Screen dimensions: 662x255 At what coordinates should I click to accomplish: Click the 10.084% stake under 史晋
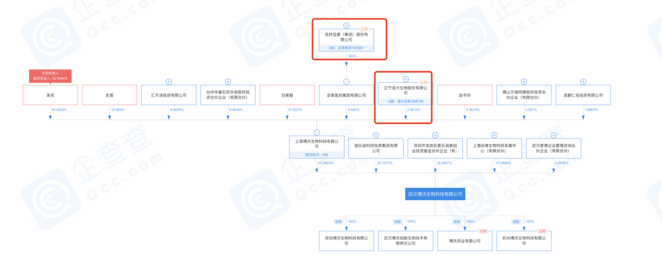tap(118, 109)
